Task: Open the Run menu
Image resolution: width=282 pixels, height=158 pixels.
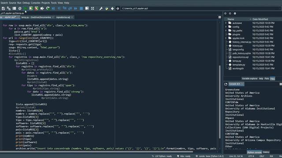Action: [19, 3]
